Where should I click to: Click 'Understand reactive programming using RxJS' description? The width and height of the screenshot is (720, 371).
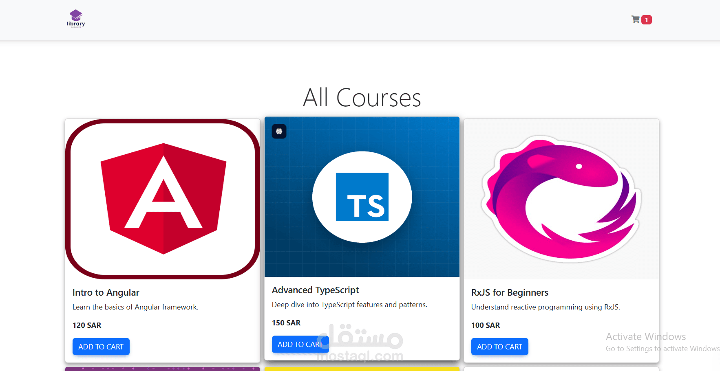tap(546, 307)
